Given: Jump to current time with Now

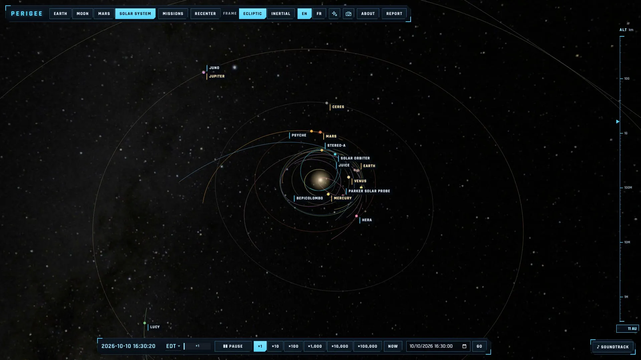Looking at the screenshot, I should click(x=393, y=346).
